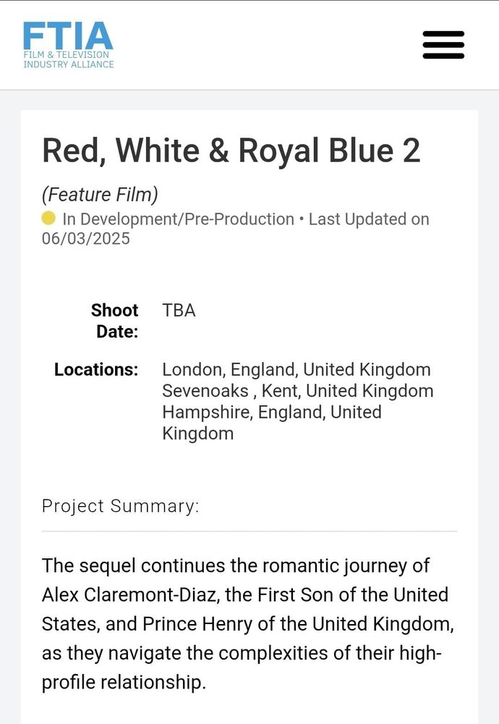Click the summary's last line 'profile relationship'
This screenshot has height=724, width=499.
[x=124, y=683]
